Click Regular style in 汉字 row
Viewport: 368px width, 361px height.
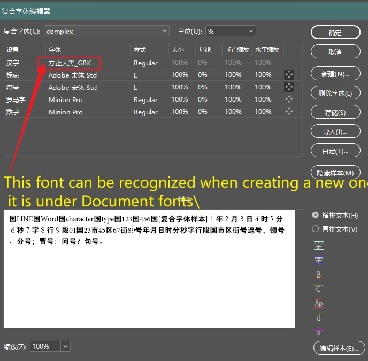tap(145, 63)
